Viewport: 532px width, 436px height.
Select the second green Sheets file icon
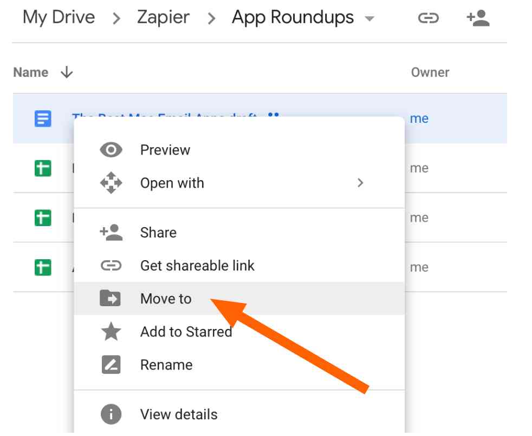click(x=43, y=218)
